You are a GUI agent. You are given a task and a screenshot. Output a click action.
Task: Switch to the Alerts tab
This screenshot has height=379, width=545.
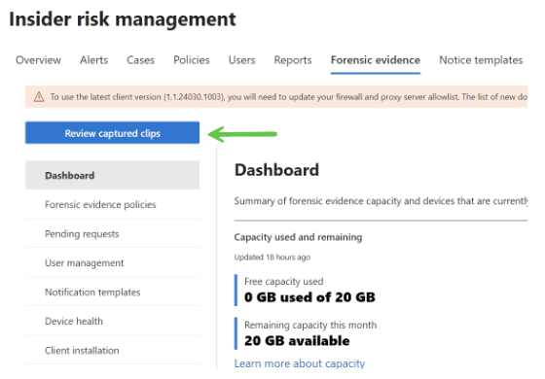pos(93,60)
